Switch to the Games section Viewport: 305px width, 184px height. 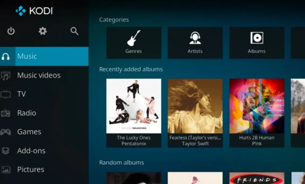[44, 132]
